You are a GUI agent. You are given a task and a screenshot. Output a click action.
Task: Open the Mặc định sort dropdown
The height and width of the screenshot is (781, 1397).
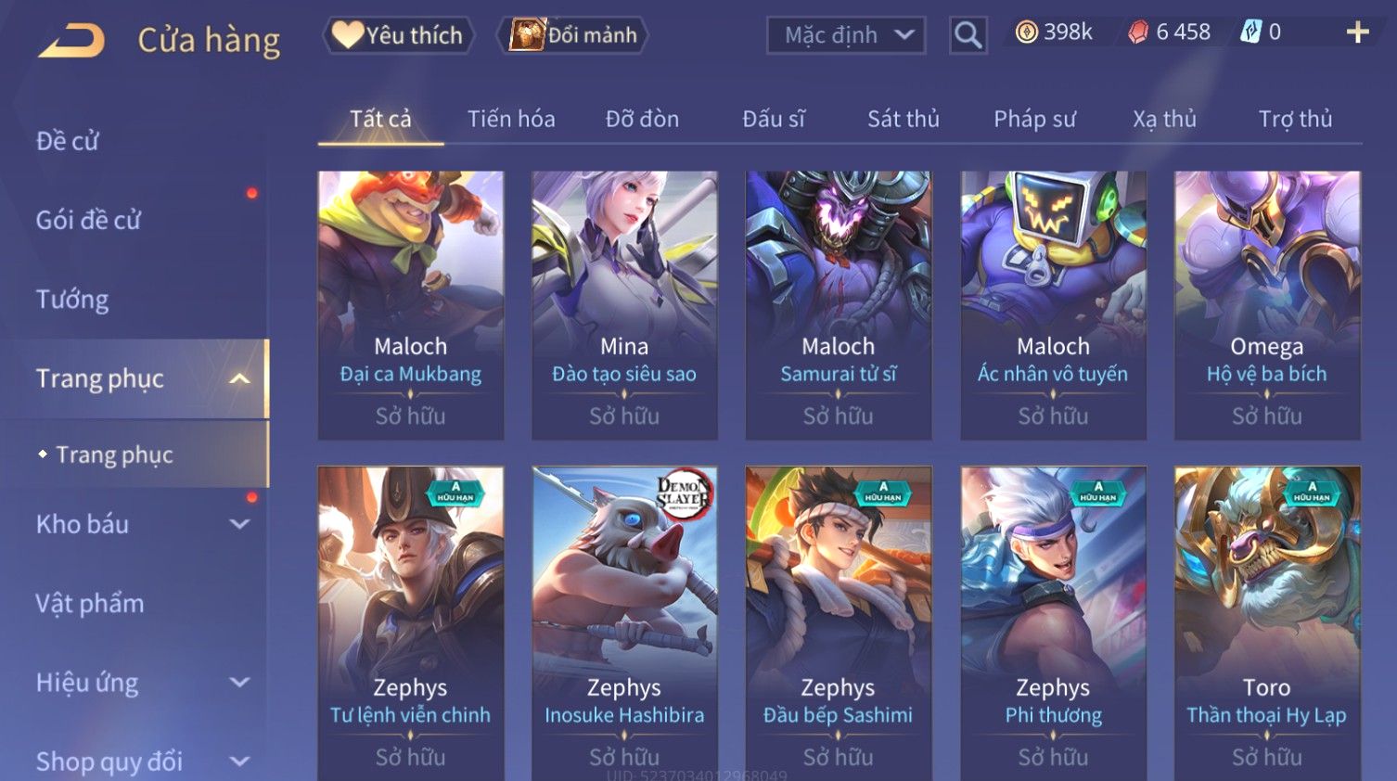click(846, 35)
